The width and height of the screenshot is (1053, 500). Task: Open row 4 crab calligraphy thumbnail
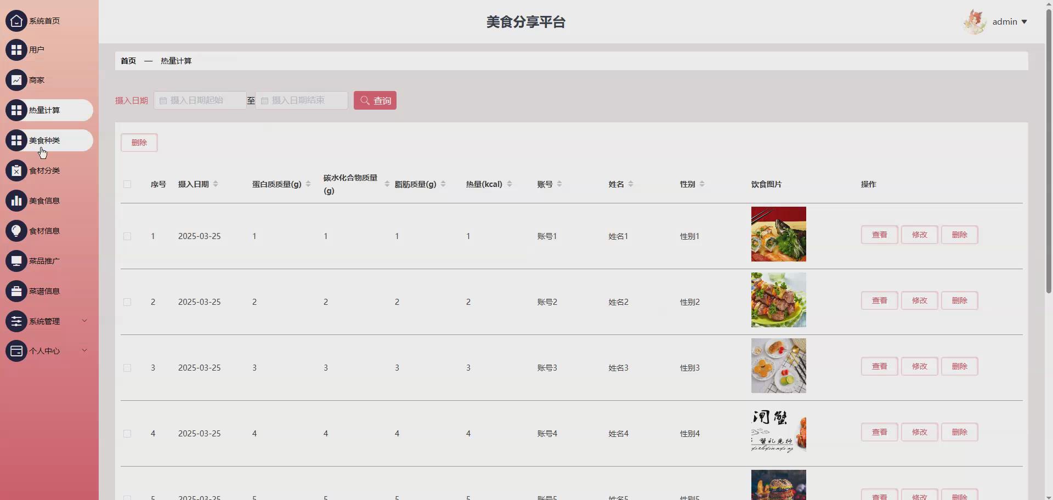click(x=779, y=431)
